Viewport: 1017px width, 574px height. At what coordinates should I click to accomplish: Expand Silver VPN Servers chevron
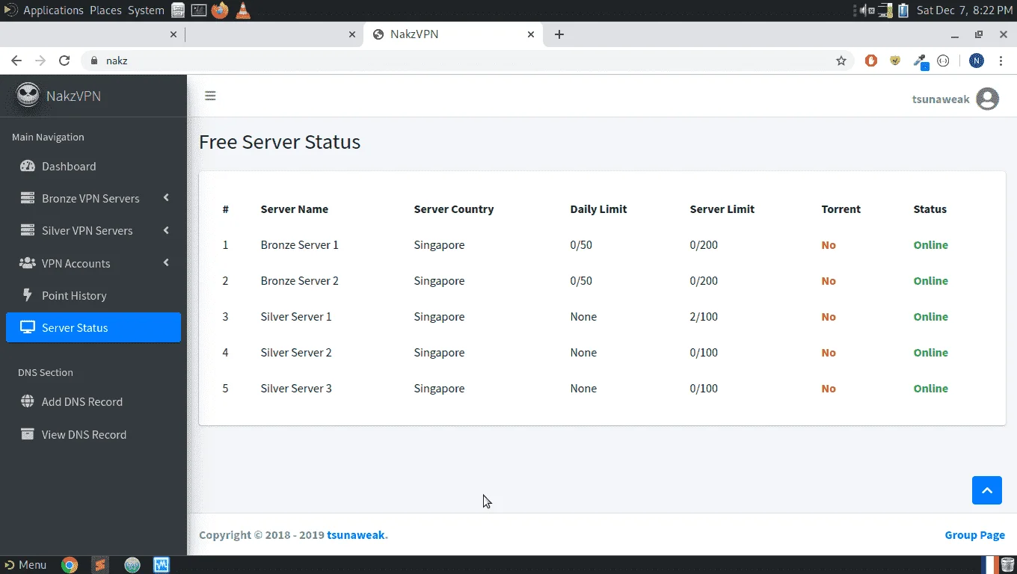(x=166, y=230)
